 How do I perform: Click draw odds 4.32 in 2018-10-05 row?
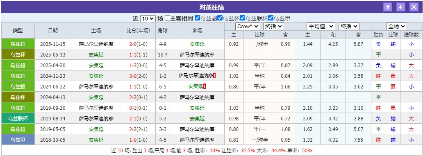pyautogui.click(x=333, y=140)
